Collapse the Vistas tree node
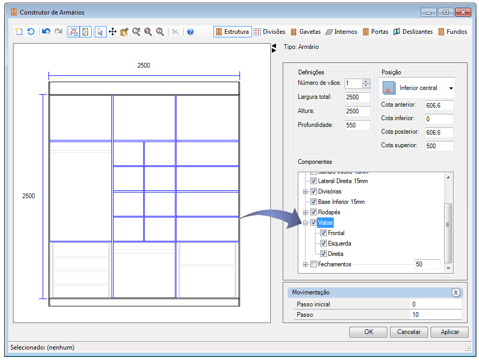Viewport: 479px width, 361px height. [x=305, y=223]
